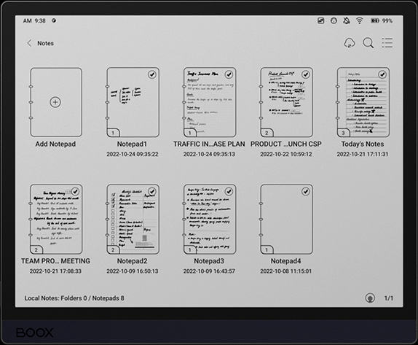Open the TRAFFIC IN...ASE PLAN notepad thumbnail
The height and width of the screenshot is (345, 418).
[x=210, y=102]
